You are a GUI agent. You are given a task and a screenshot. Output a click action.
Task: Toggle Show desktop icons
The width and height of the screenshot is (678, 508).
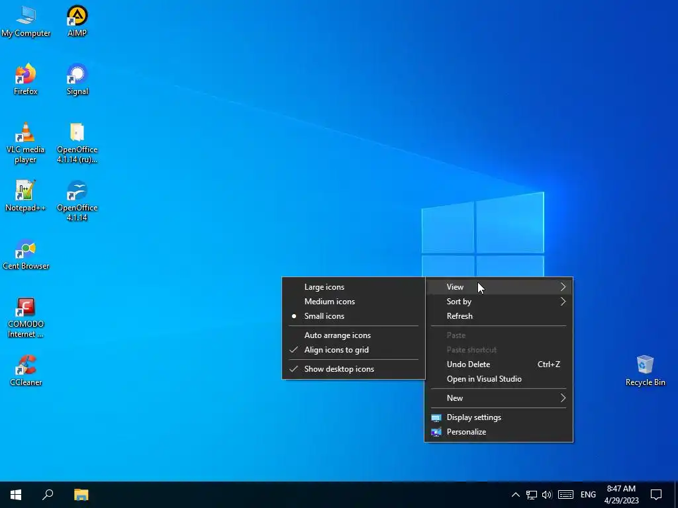354,369
